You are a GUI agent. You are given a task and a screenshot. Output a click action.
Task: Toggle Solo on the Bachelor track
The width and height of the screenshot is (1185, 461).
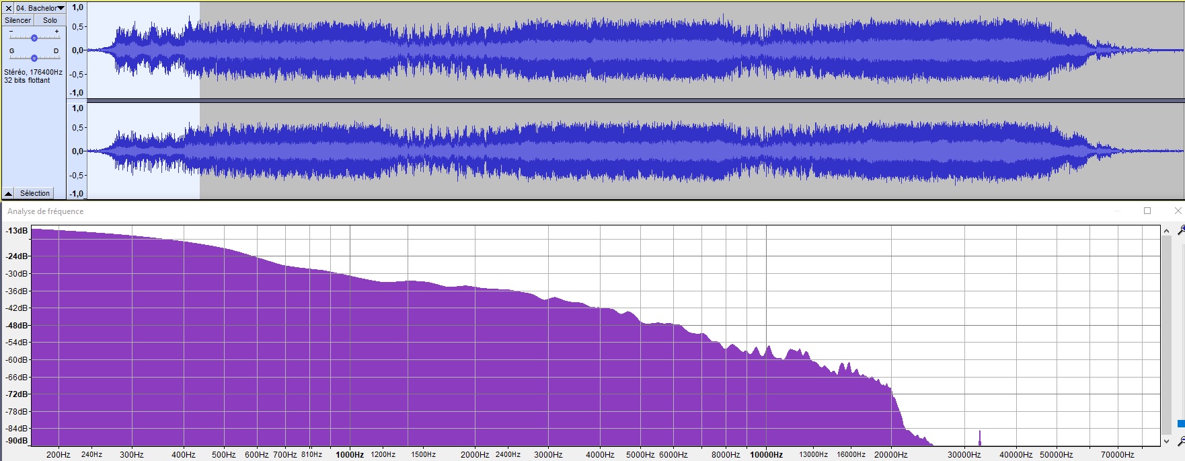pos(50,20)
